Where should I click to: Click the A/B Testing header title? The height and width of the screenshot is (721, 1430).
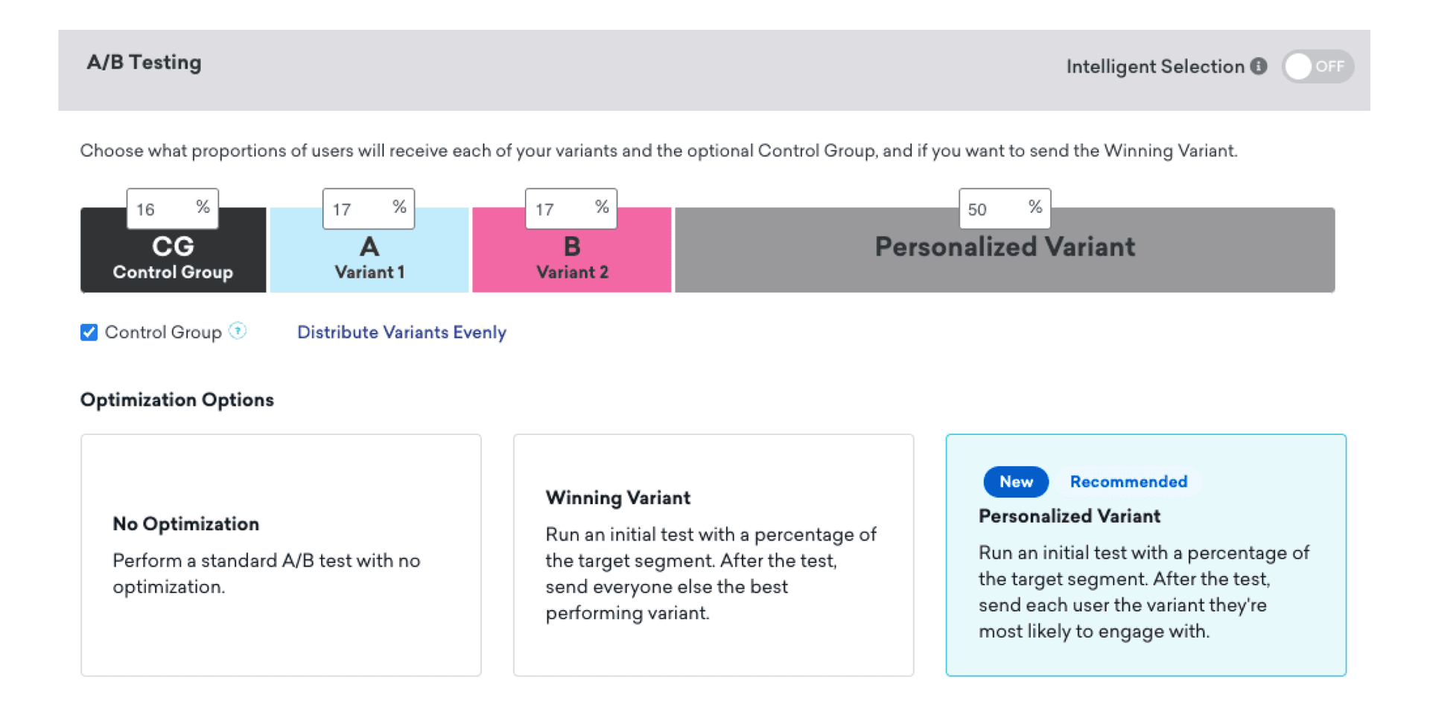(x=144, y=63)
